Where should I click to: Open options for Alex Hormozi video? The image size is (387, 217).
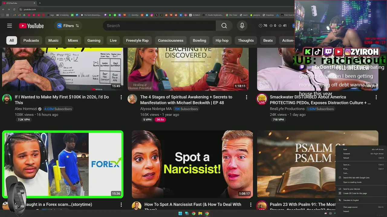[121, 97]
